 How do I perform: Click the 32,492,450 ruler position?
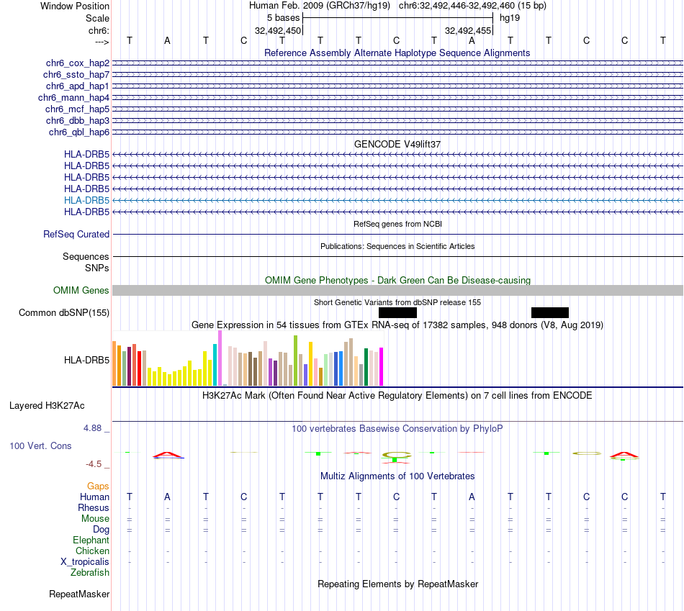click(x=278, y=30)
